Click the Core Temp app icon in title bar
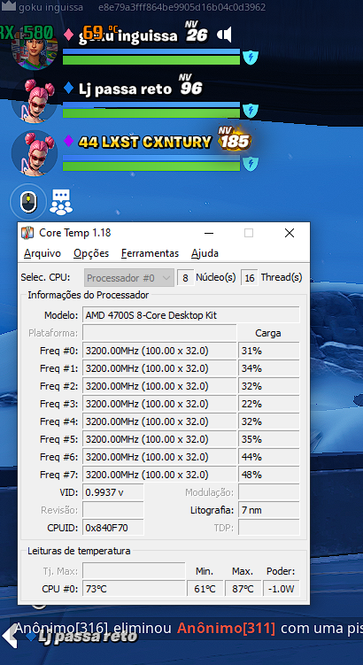The height and width of the screenshot is (665, 363). (x=27, y=233)
